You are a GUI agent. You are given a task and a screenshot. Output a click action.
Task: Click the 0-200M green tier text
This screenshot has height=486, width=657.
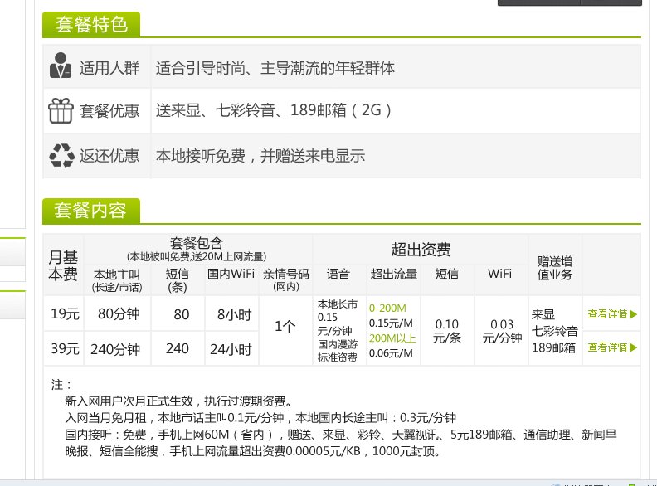click(387, 306)
